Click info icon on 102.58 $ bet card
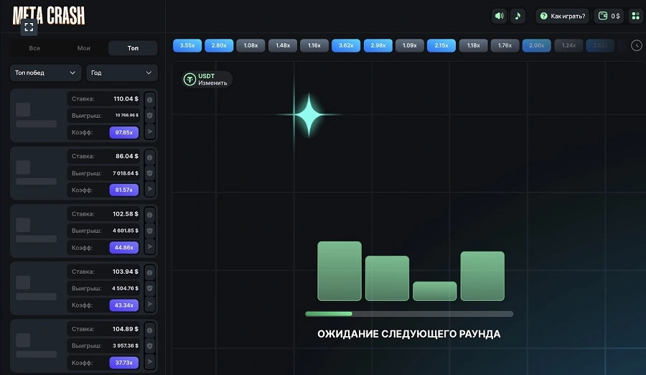The height and width of the screenshot is (375, 646). pos(149,215)
